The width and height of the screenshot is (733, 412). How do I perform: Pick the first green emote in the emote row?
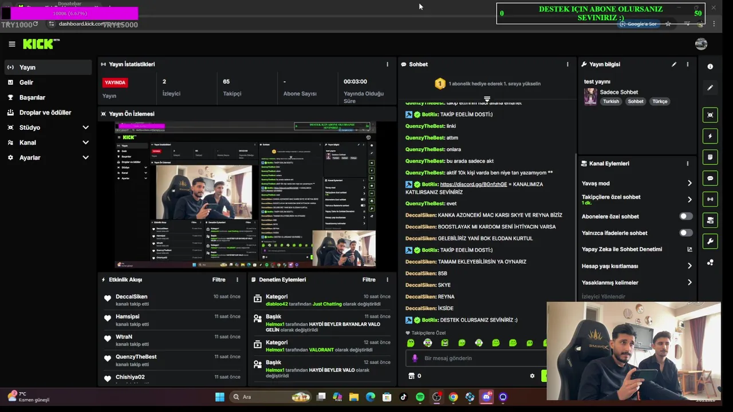coord(411,343)
